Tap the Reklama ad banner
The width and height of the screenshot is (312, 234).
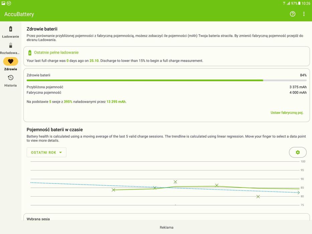click(x=167, y=227)
